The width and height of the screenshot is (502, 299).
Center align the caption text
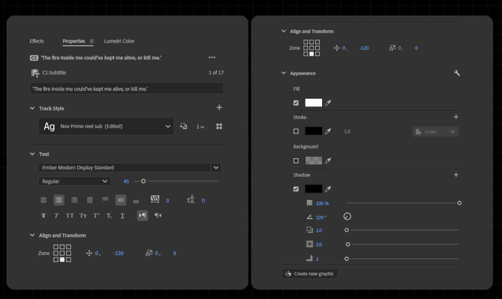coord(59,200)
